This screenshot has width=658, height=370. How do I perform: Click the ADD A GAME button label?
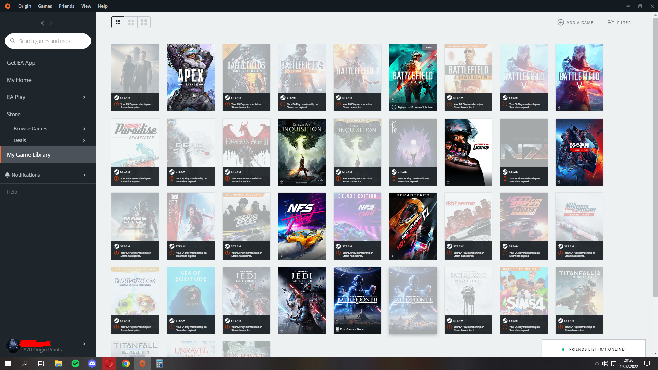click(x=580, y=23)
